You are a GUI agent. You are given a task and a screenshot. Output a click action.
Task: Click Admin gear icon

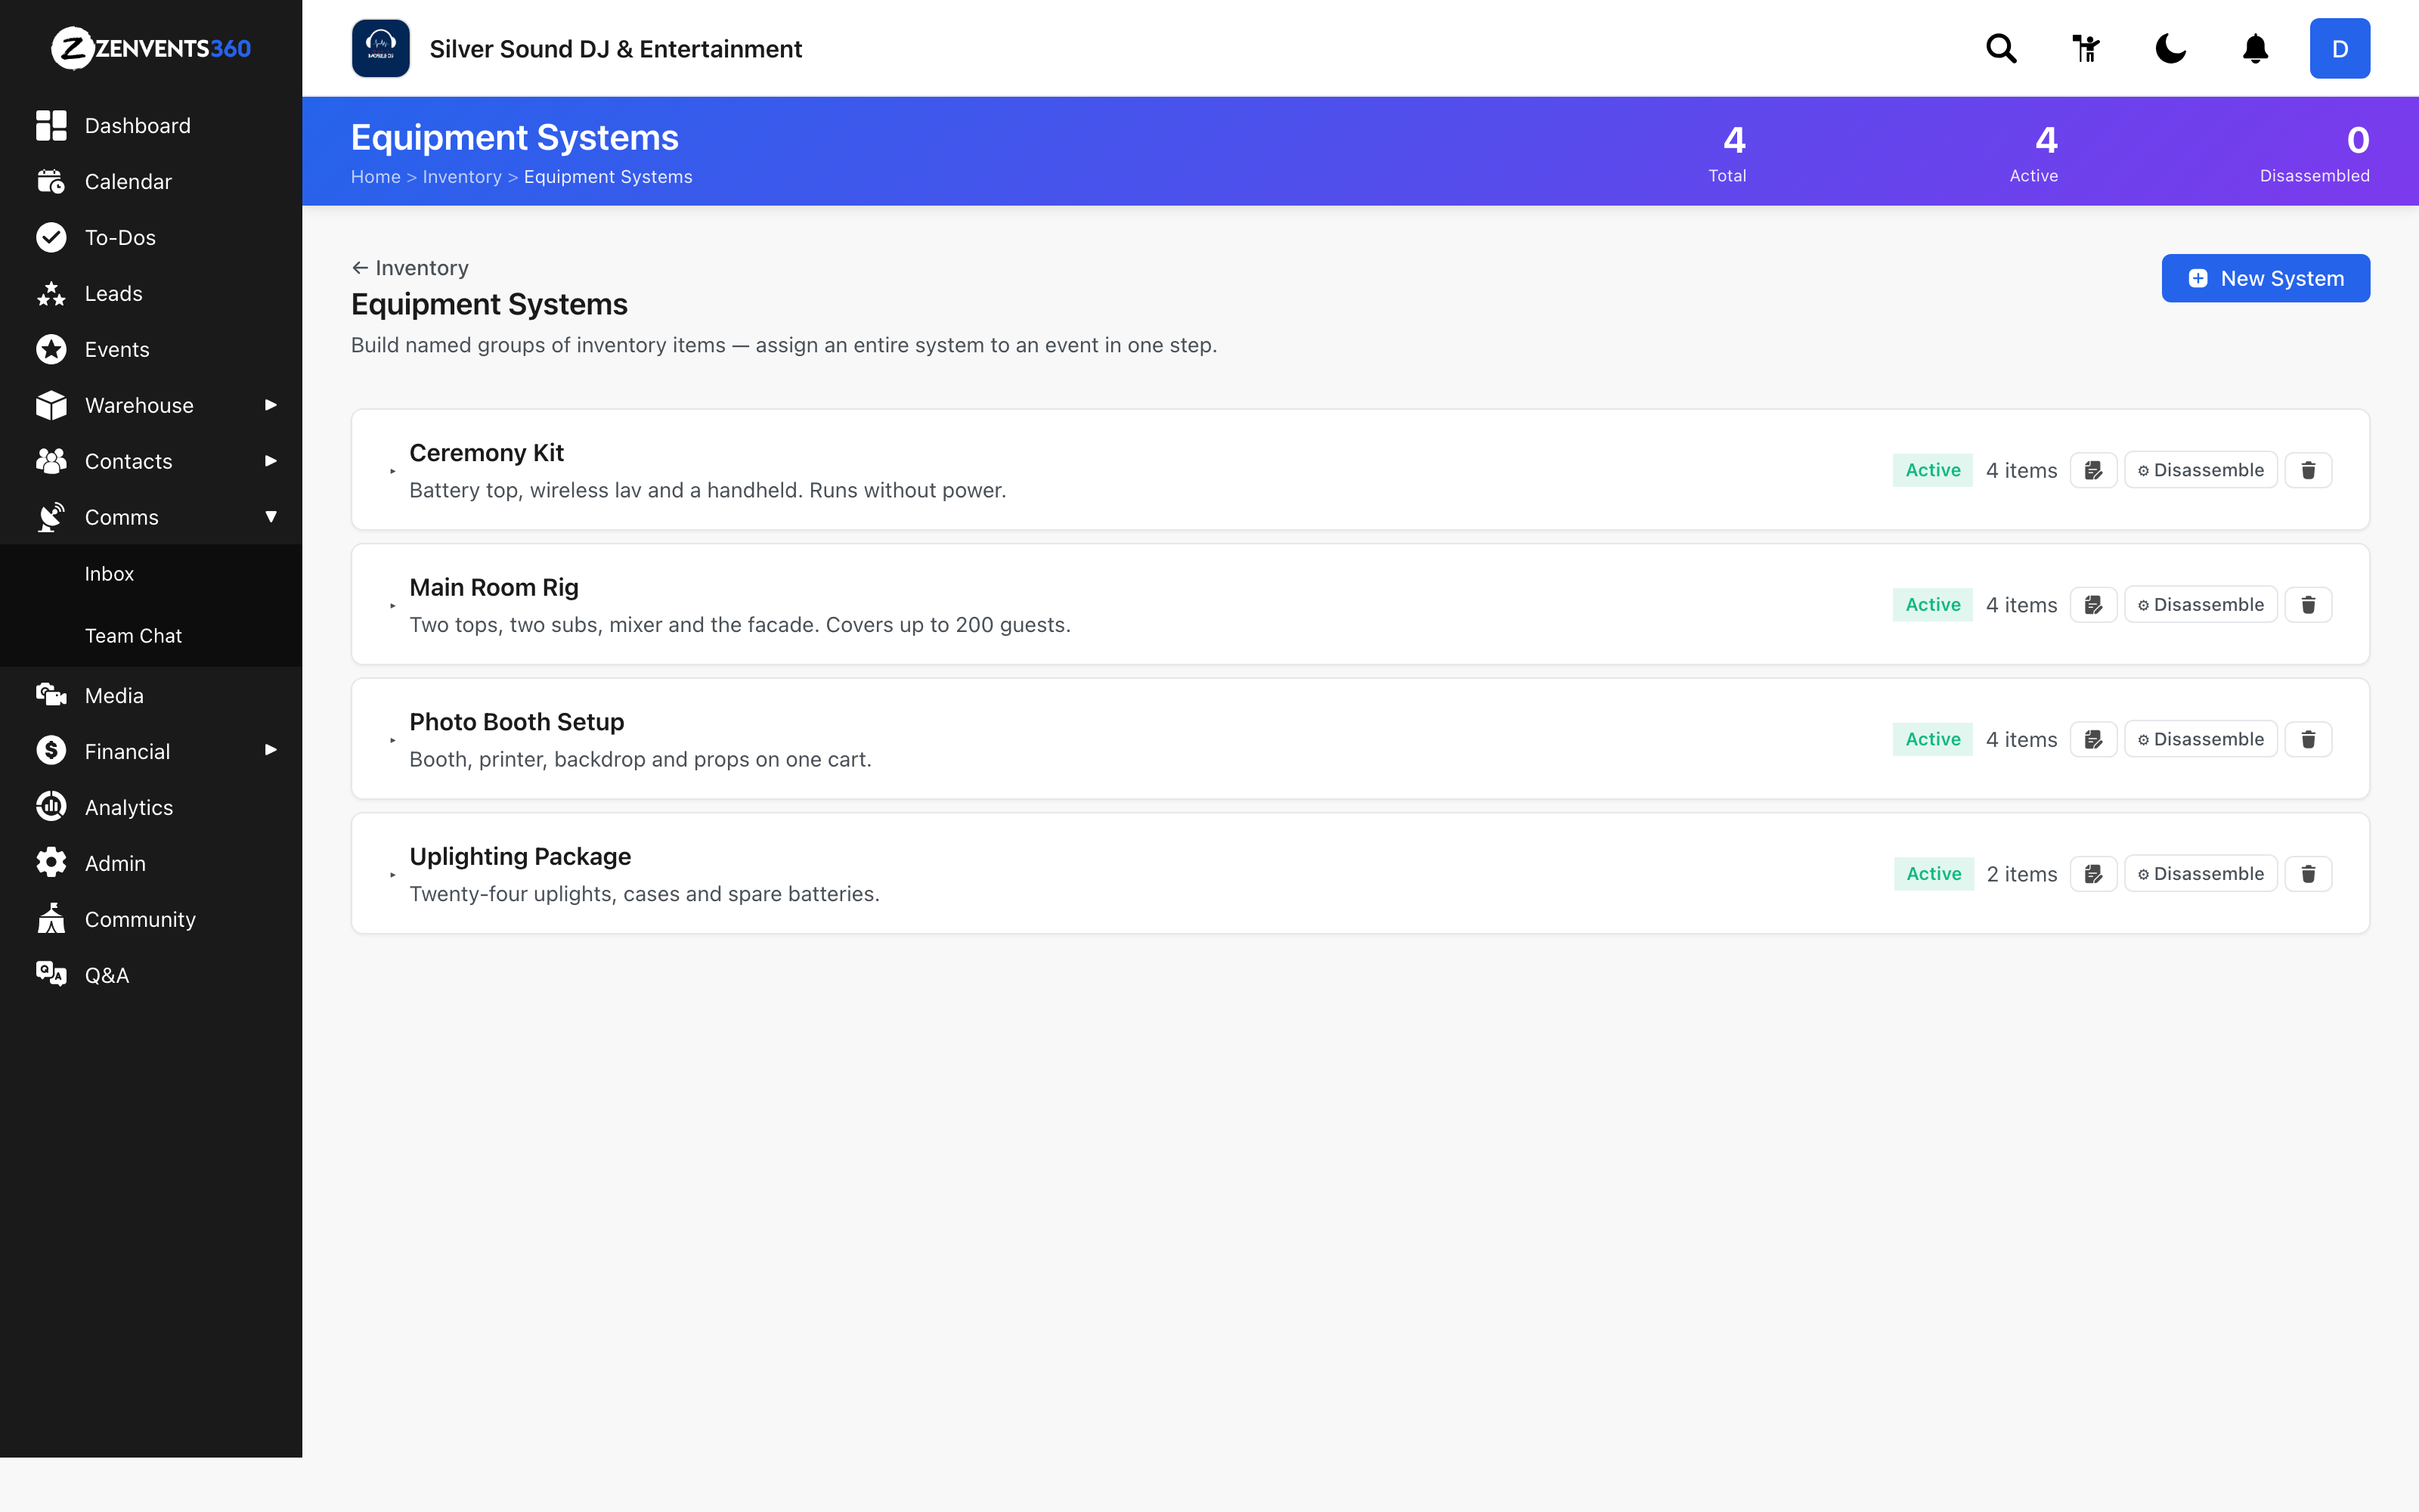pyautogui.click(x=51, y=863)
